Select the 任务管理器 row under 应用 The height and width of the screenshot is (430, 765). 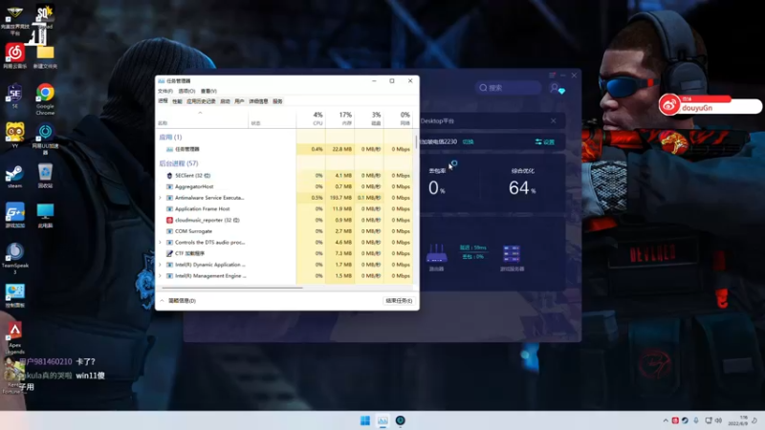[285, 149]
